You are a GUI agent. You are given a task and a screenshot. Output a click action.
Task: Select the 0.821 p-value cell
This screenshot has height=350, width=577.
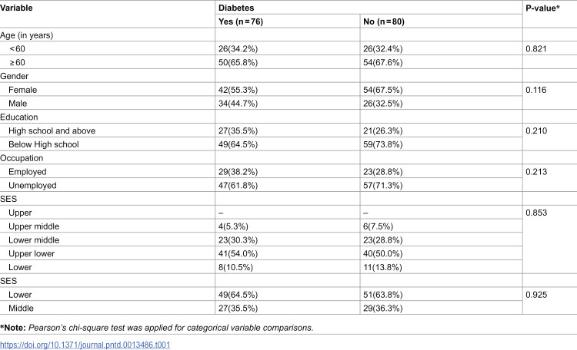pos(539,48)
